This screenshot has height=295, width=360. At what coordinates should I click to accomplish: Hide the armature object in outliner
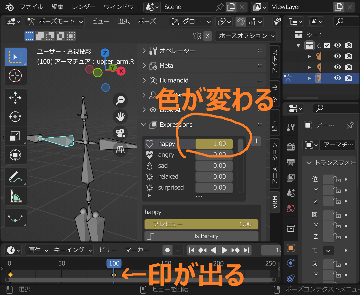tap(338, 78)
